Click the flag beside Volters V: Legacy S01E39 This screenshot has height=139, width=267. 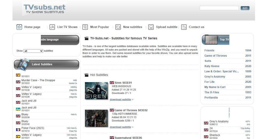18,89
